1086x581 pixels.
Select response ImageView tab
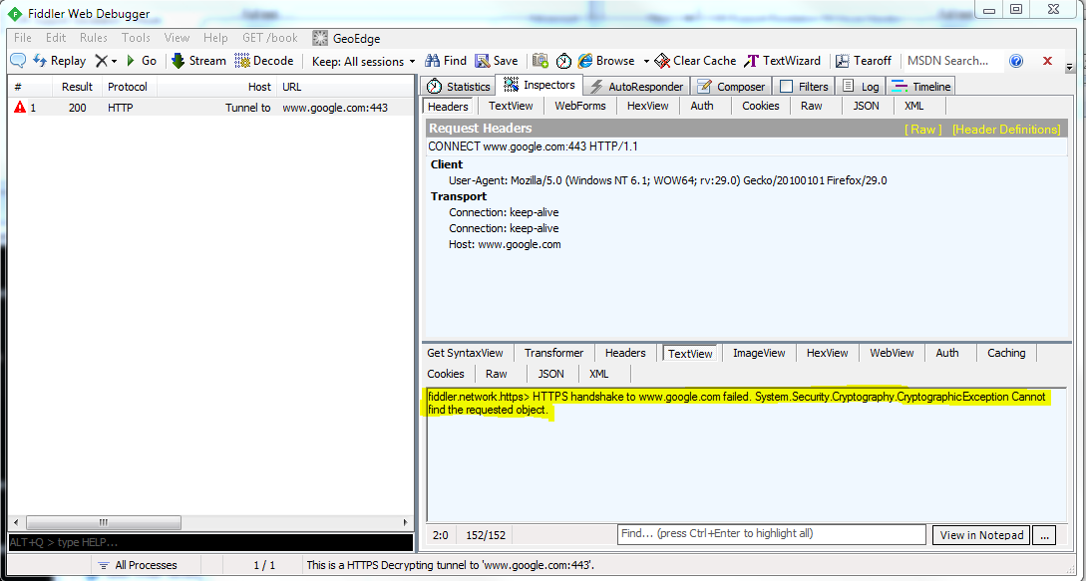click(x=759, y=353)
